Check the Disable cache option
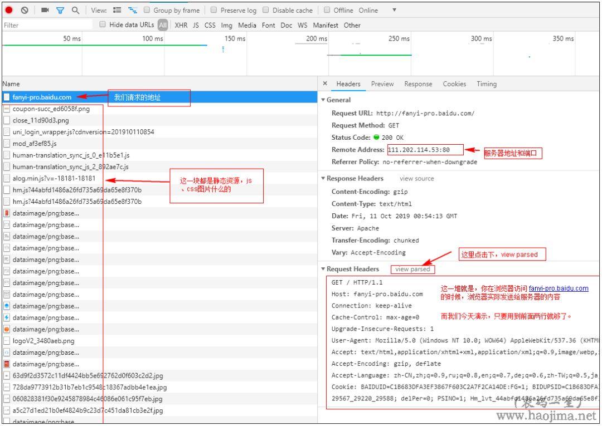 point(268,9)
